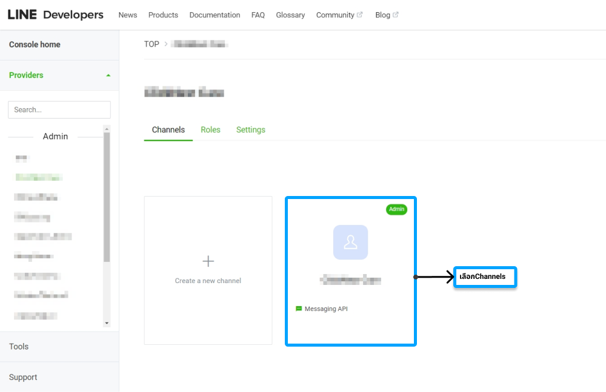Open the Community menu item

click(x=335, y=15)
